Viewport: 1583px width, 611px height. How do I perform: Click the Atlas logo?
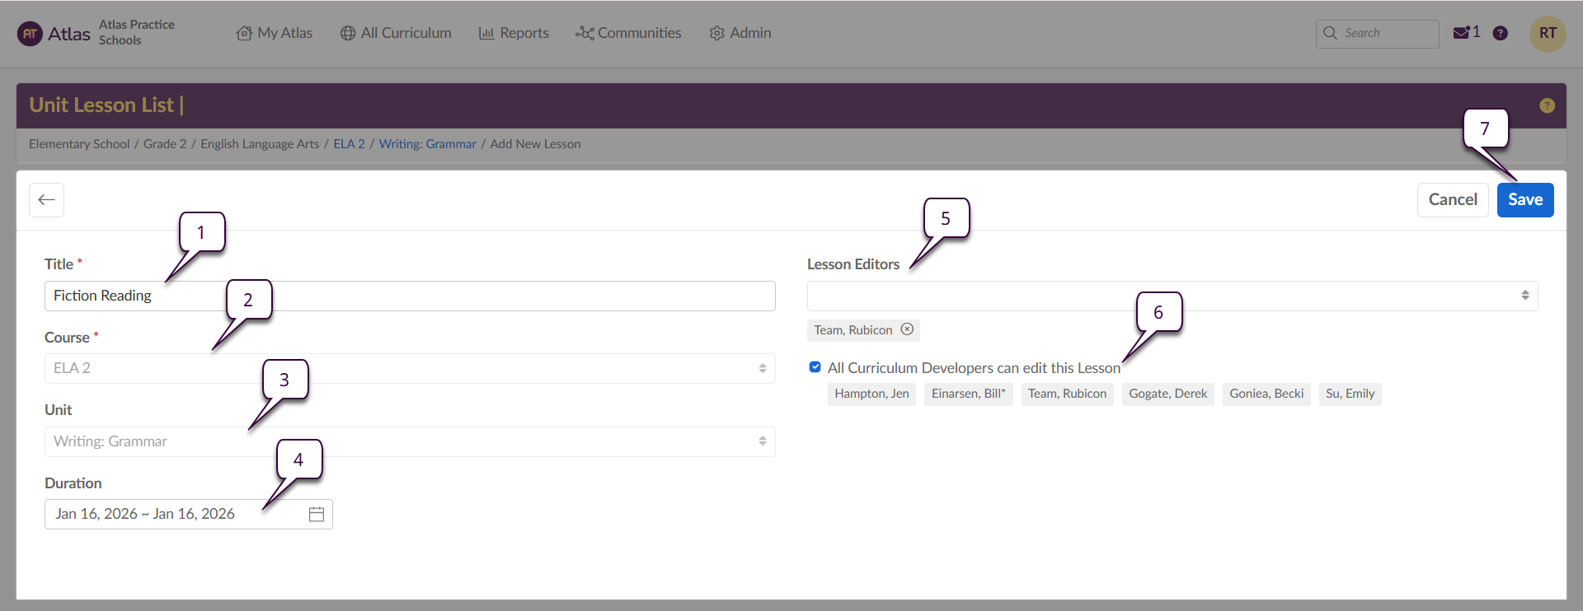[x=54, y=34]
